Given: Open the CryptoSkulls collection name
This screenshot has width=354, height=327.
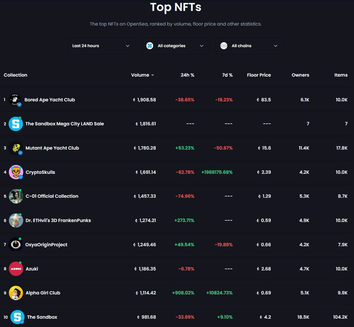Looking at the screenshot, I should [x=40, y=172].
